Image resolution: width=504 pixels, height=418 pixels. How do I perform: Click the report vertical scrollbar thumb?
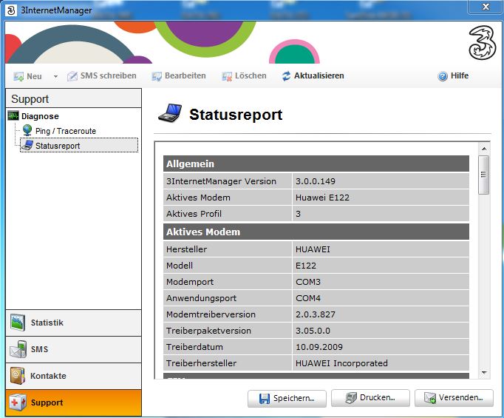click(x=483, y=175)
